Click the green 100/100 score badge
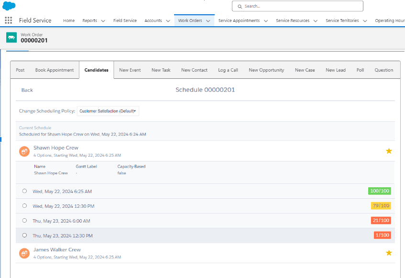Screen dimensions: 405x278 [379, 191]
